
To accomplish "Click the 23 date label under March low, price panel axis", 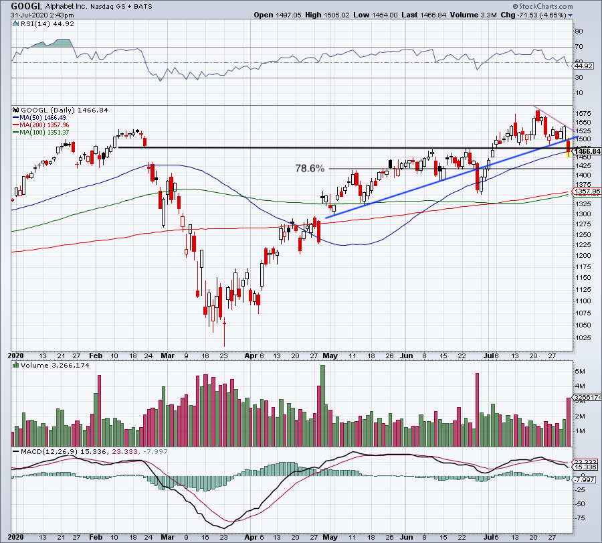I will [x=224, y=356].
